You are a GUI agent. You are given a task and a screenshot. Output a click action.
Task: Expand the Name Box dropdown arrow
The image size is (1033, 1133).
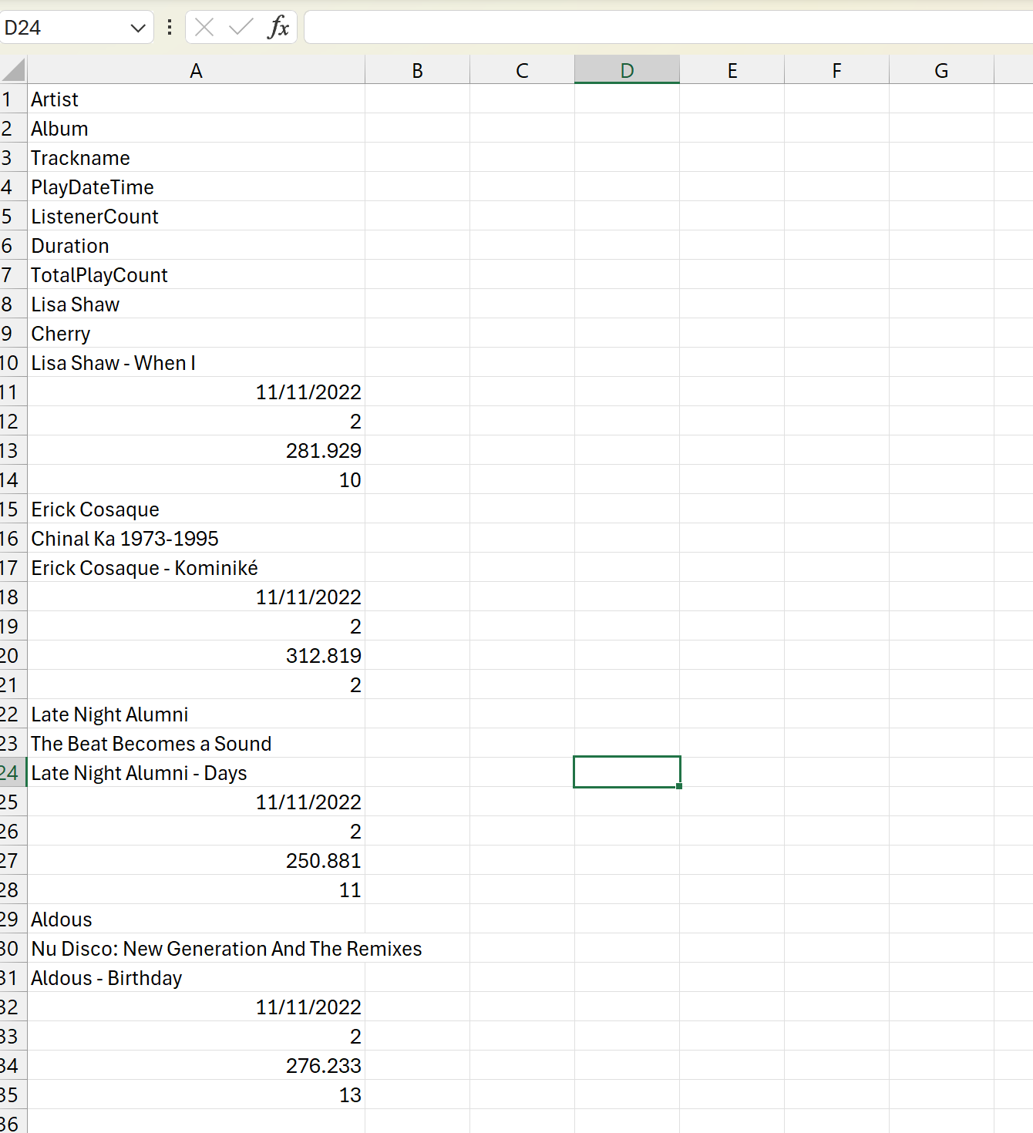point(138,29)
